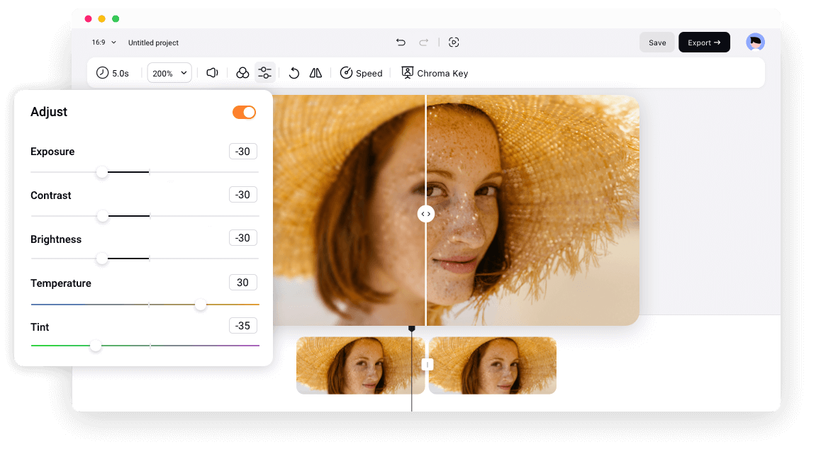Click the Exposure value field showing -30
Viewport: 816px width, 454px height.
tap(243, 151)
